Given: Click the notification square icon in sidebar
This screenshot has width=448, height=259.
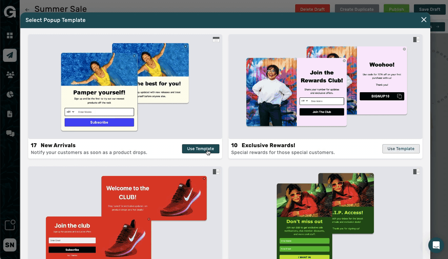Looking at the screenshot, I should coord(10,225).
